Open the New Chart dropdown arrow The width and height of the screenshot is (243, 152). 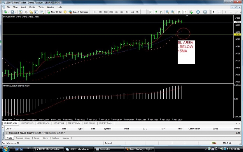8,12
